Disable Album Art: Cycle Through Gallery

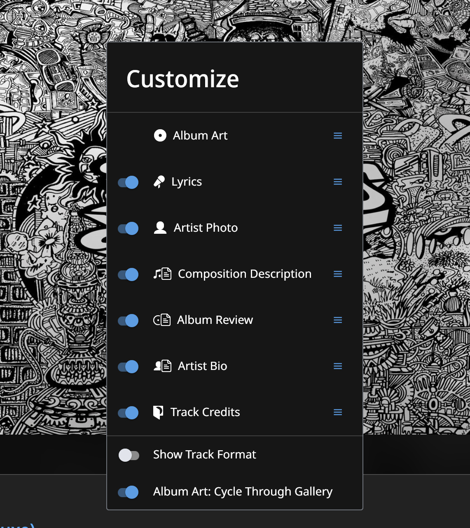[129, 492]
